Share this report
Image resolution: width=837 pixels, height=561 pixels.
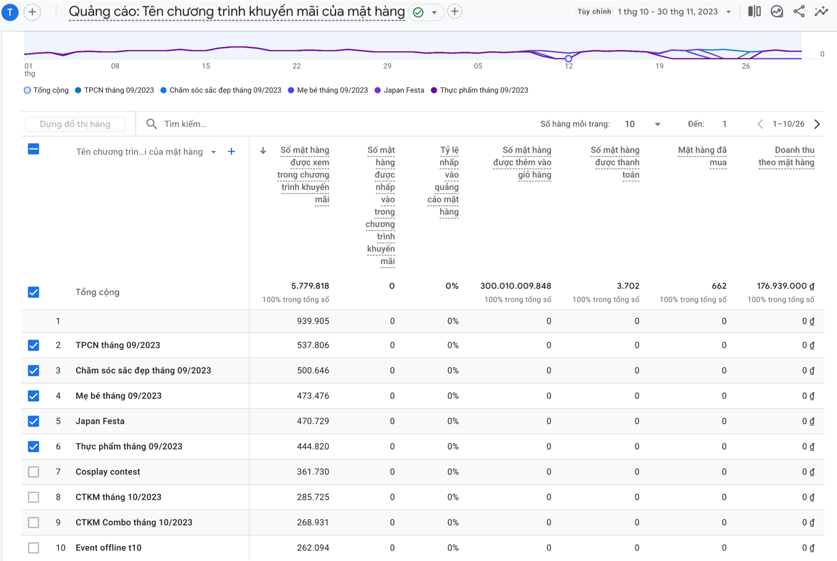point(799,12)
